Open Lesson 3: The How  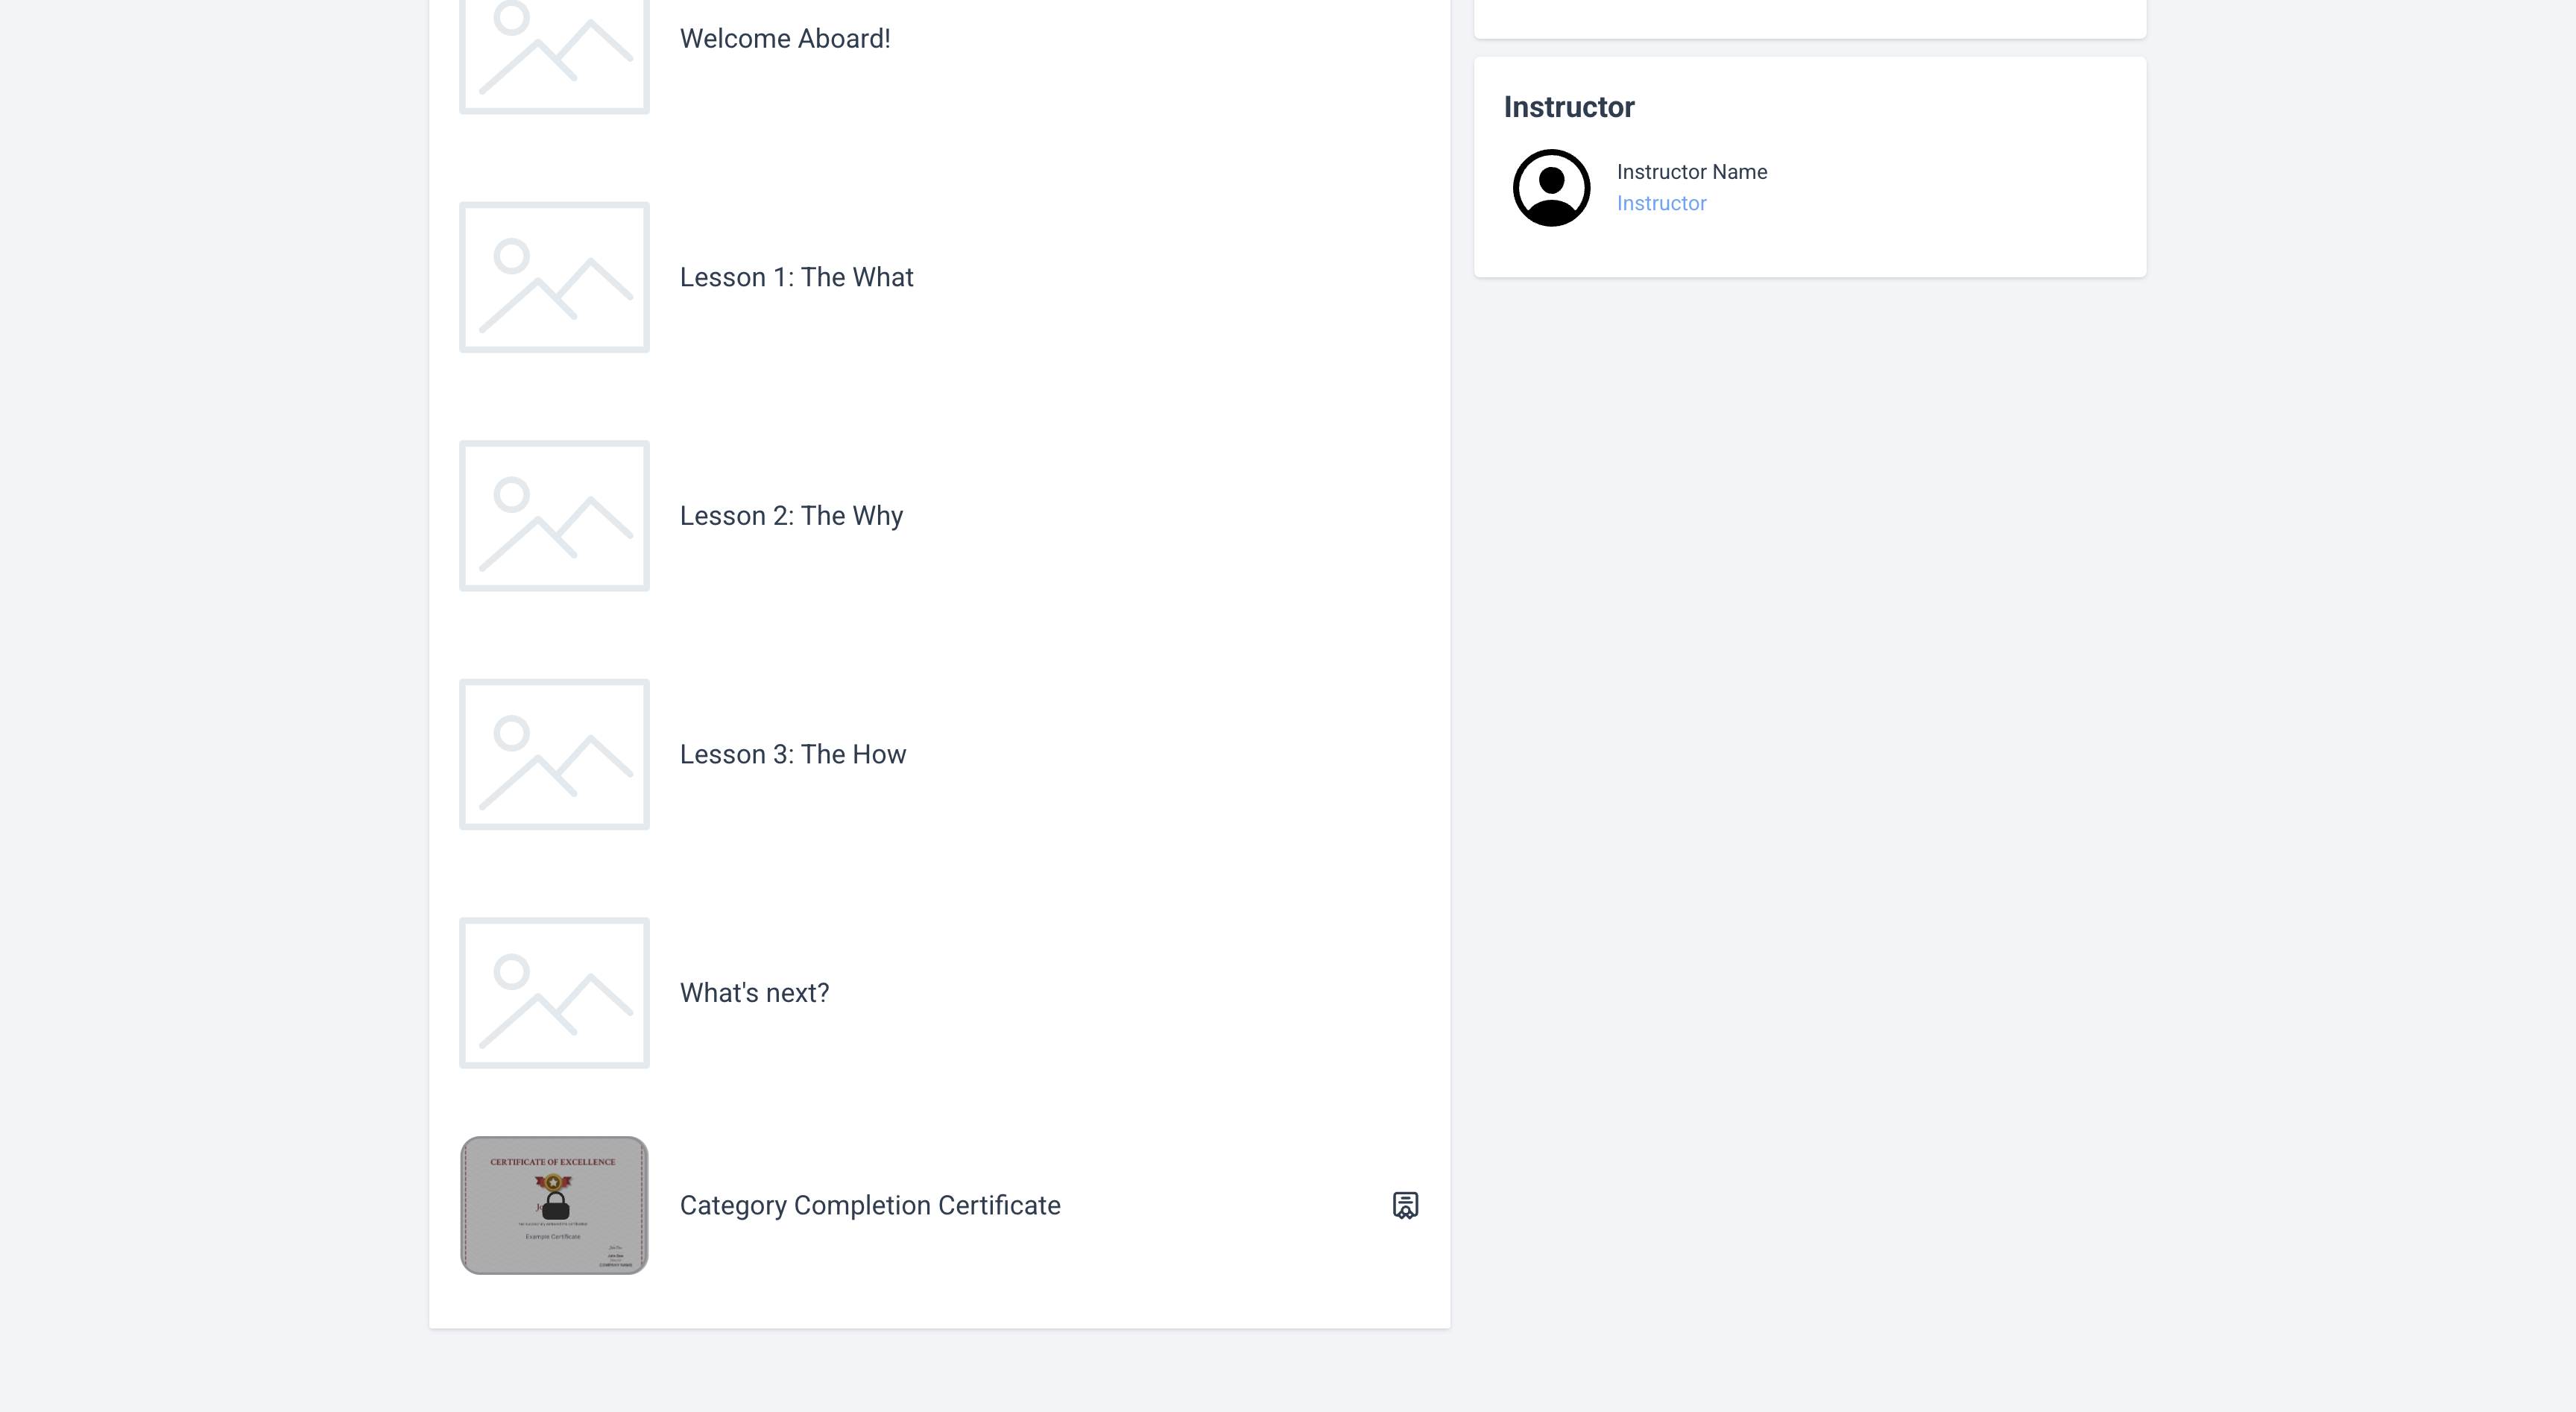(x=793, y=754)
